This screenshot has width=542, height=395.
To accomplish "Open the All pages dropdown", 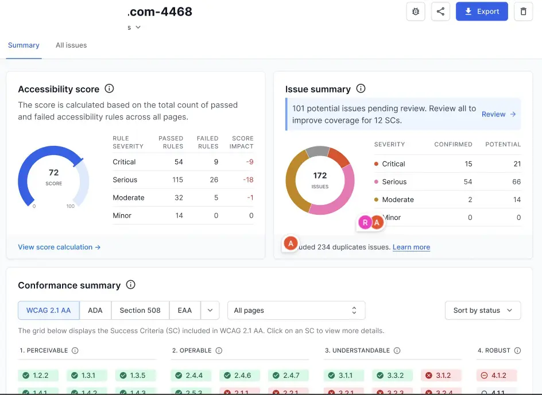I will coord(296,311).
